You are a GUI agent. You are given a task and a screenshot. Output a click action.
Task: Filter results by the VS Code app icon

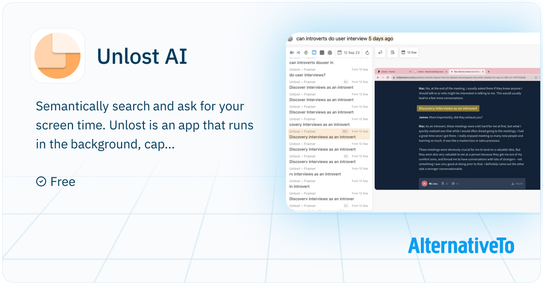[x=299, y=52]
